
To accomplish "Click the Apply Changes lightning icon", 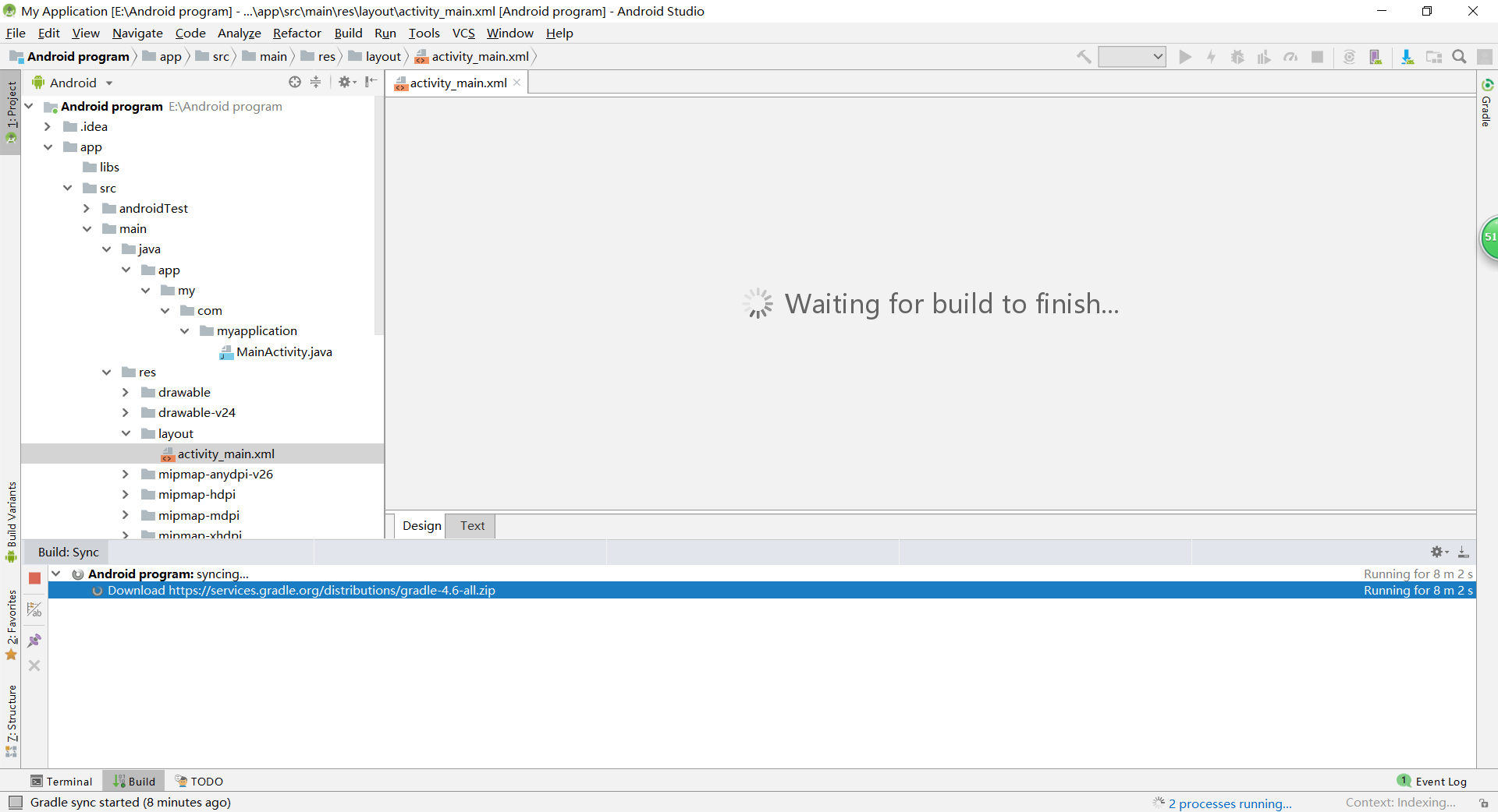I will pyautogui.click(x=1212, y=57).
